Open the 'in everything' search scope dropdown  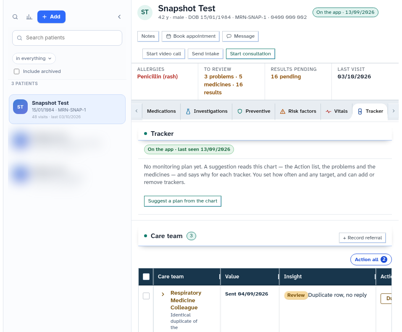point(34,58)
